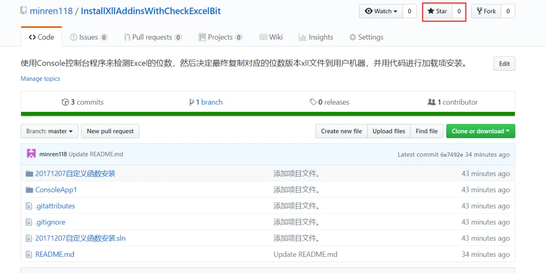Viewport: 546px width, 273px height.
Task: Click the gear icon on Settings tab
Action: 353,37
